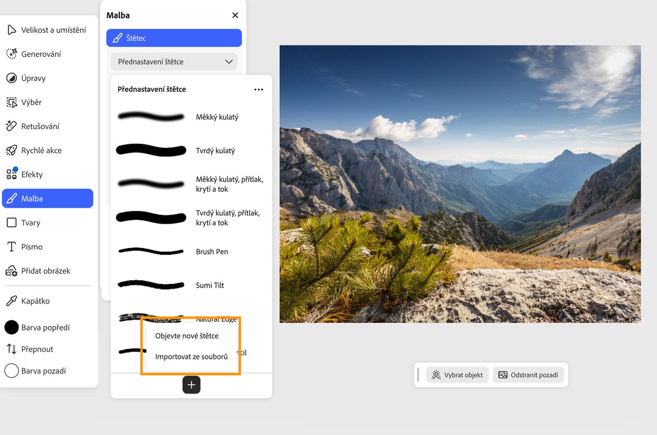Click the Tvrdý kulatý brush name
This screenshot has height=435, width=657.
coord(215,151)
